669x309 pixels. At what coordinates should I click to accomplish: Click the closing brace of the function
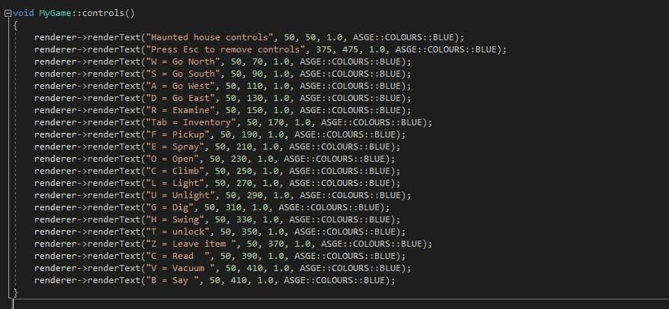pyautogui.click(x=15, y=293)
